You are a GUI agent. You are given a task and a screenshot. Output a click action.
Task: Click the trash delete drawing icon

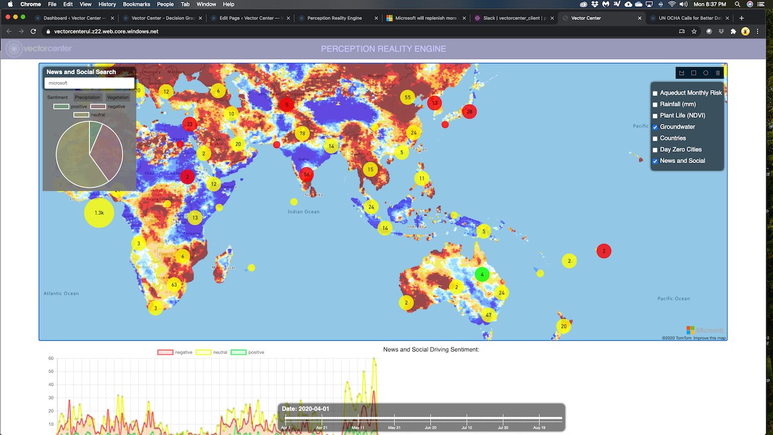tap(718, 73)
